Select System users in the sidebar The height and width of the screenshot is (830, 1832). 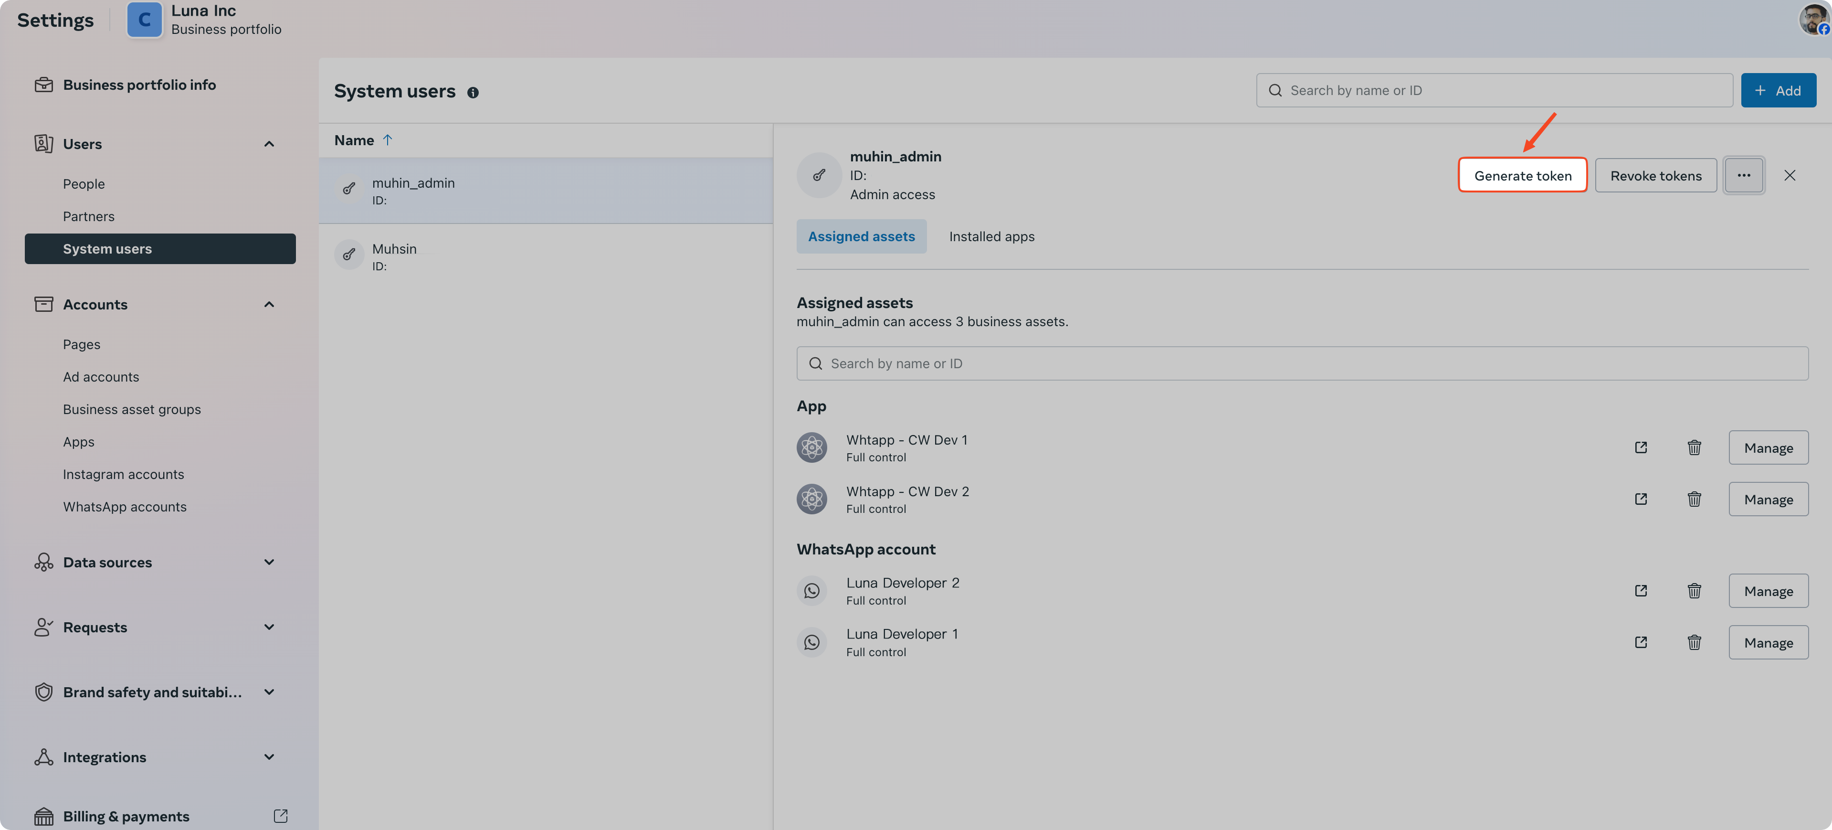coord(160,249)
